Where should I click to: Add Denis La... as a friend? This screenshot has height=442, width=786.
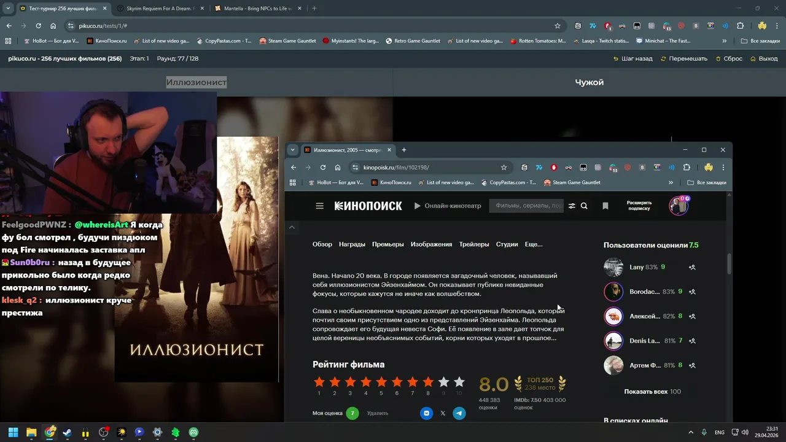692,341
